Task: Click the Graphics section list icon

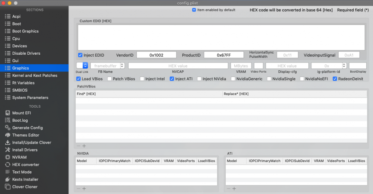Action: 7,68
